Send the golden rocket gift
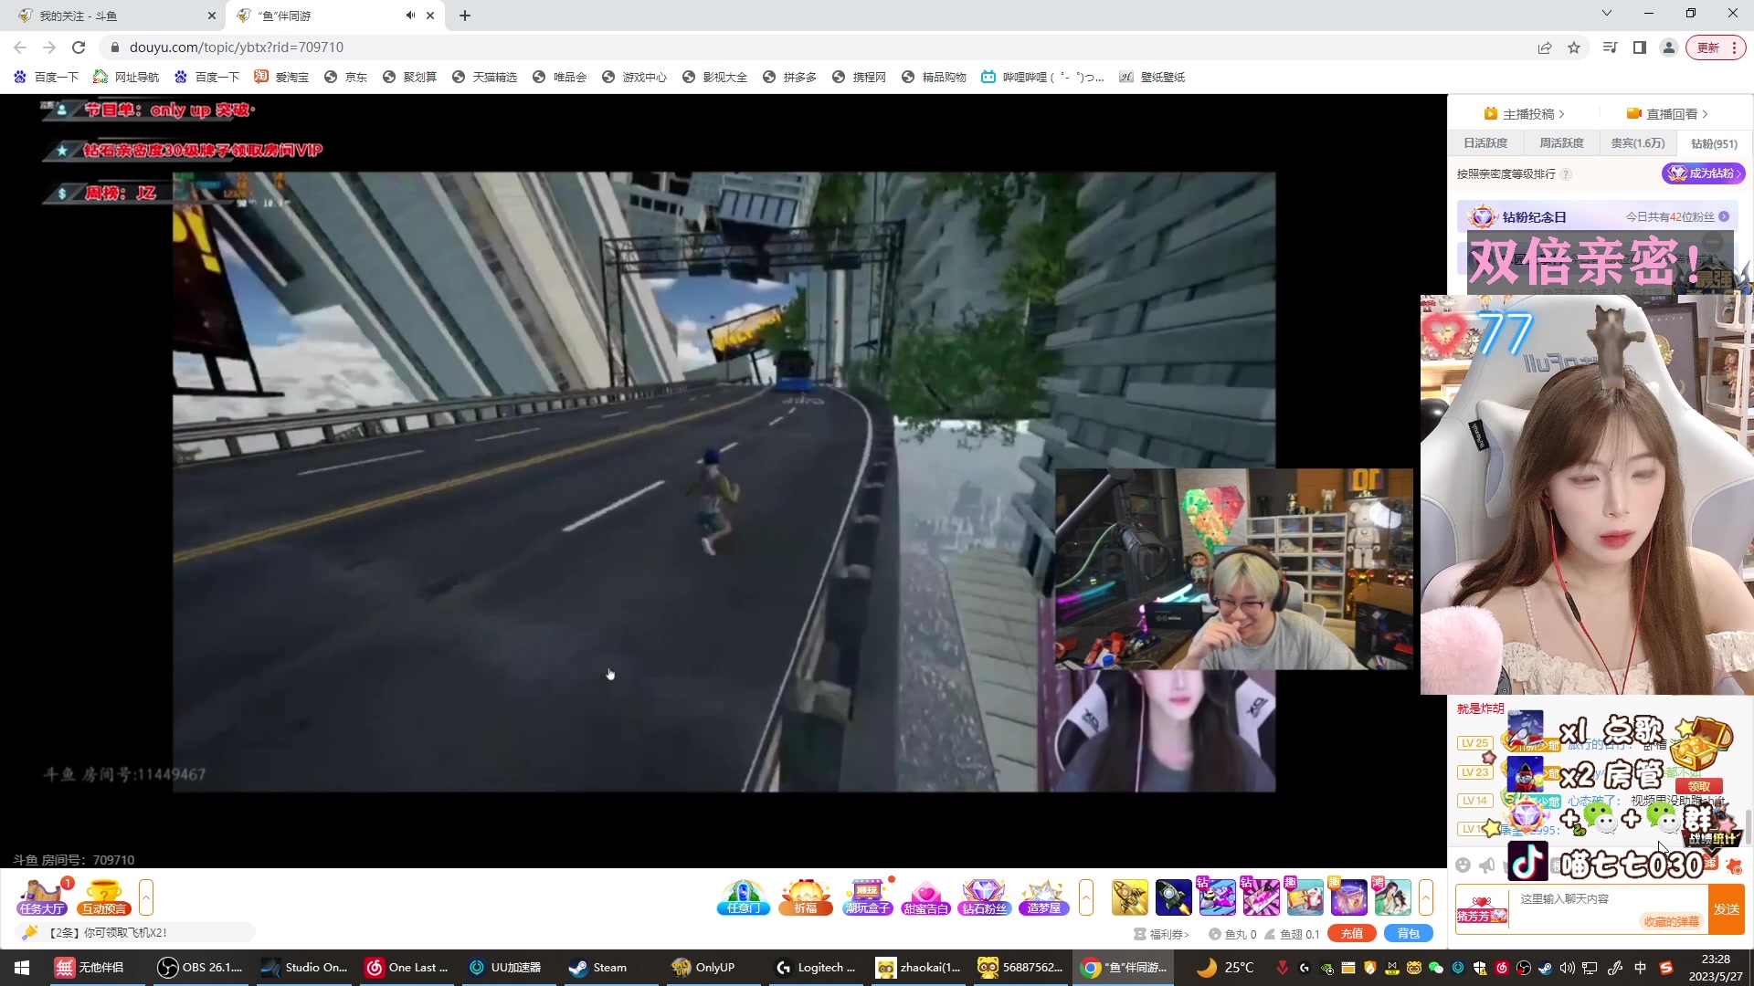This screenshot has height=986, width=1754. 1130,897
